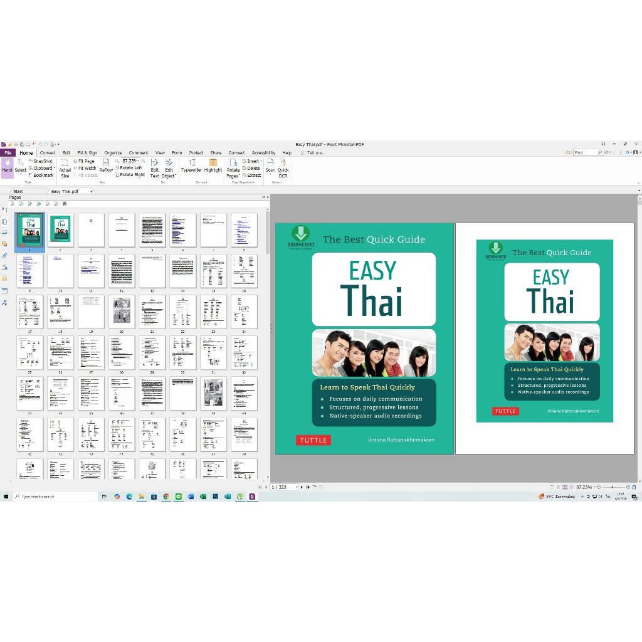The width and height of the screenshot is (642, 642).
Task: Take a SnapShot of the page
Action: [x=41, y=161]
